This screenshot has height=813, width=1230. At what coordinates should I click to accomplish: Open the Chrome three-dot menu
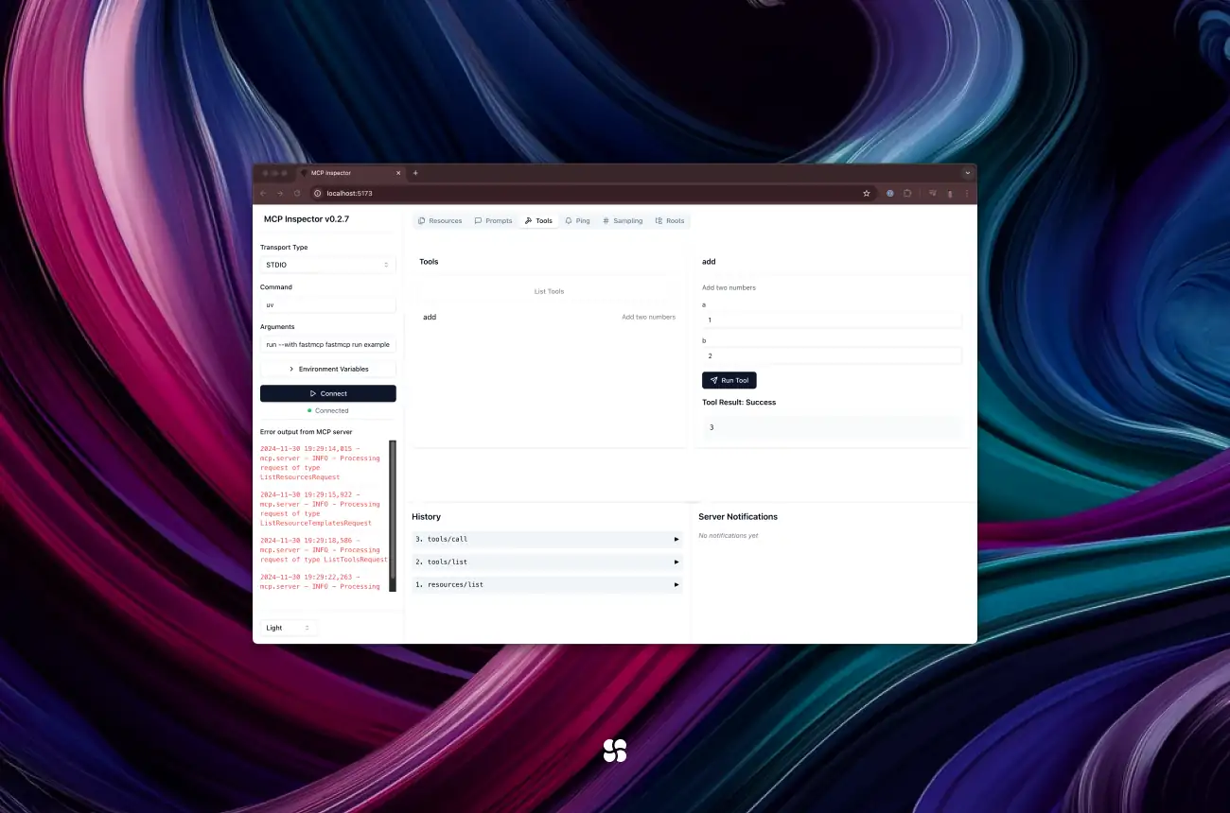pos(967,193)
